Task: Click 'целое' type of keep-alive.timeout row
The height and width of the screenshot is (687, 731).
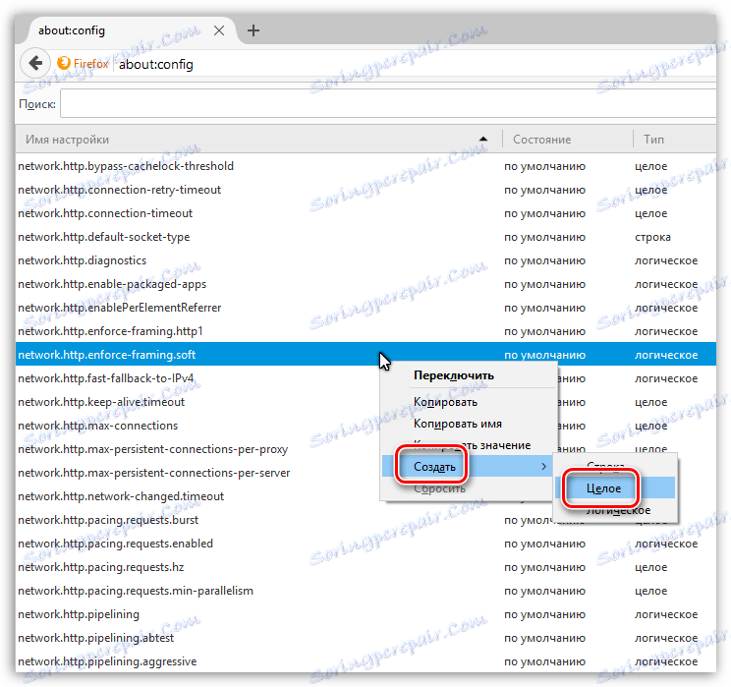Action: click(650, 403)
